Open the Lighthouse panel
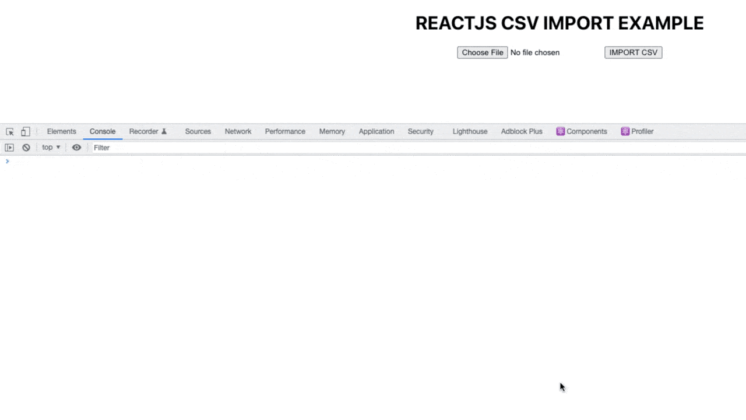The height and width of the screenshot is (420, 746). click(470, 131)
